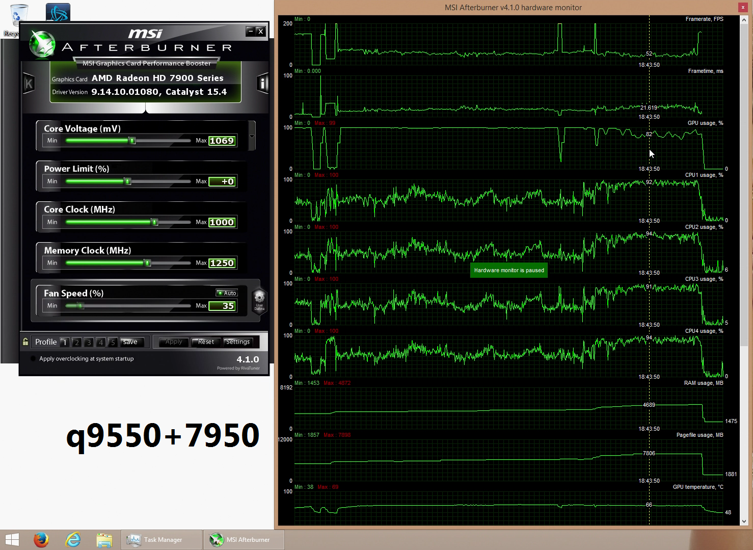The image size is (753, 550).
Task: Click the 'AMD Radeon HD 7900 Series' text
Action: tap(157, 78)
